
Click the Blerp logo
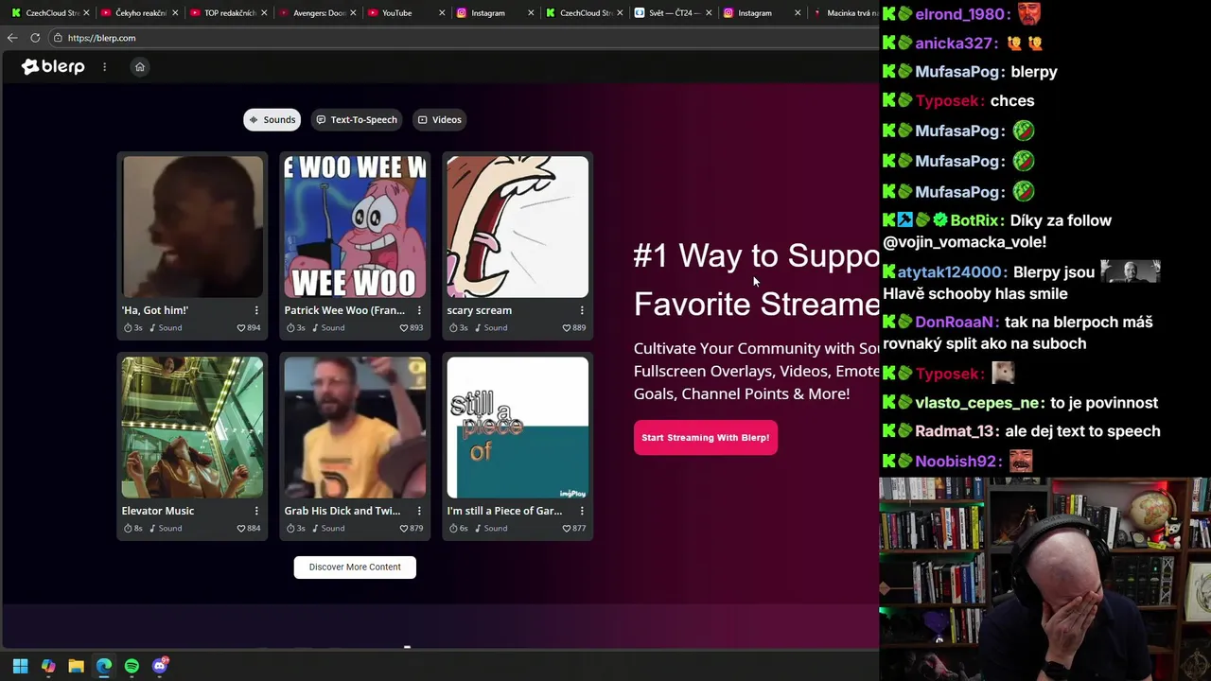pos(53,66)
